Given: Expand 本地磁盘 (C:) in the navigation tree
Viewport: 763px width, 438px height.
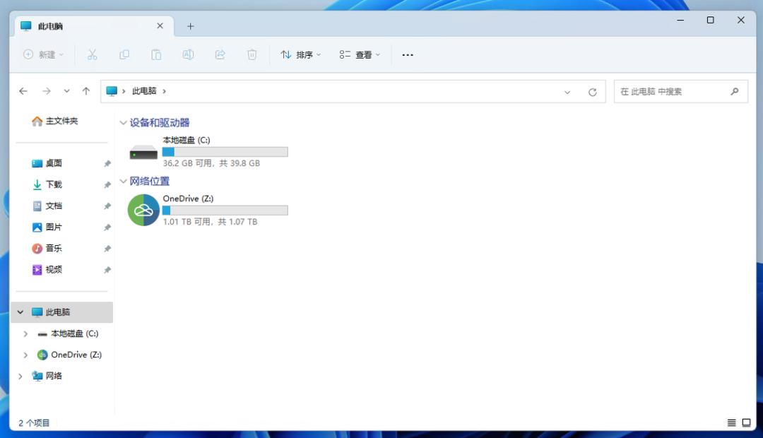Looking at the screenshot, I should 25,334.
